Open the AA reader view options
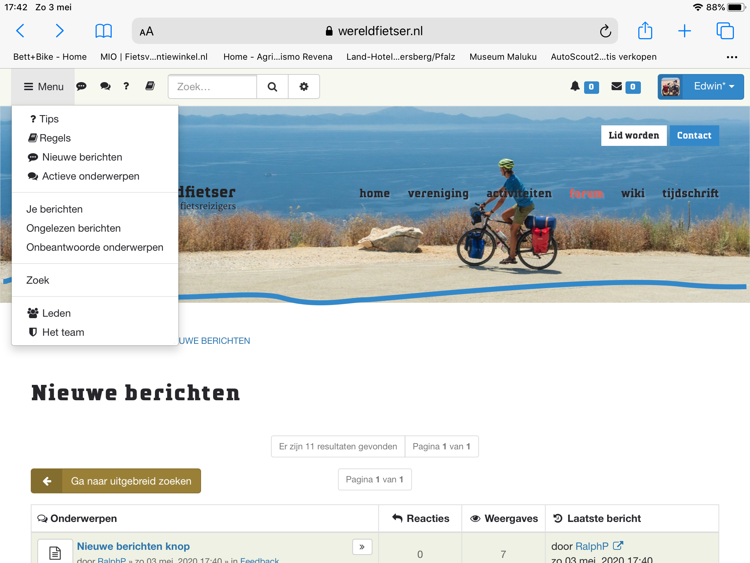The width and height of the screenshot is (750, 563). click(146, 32)
